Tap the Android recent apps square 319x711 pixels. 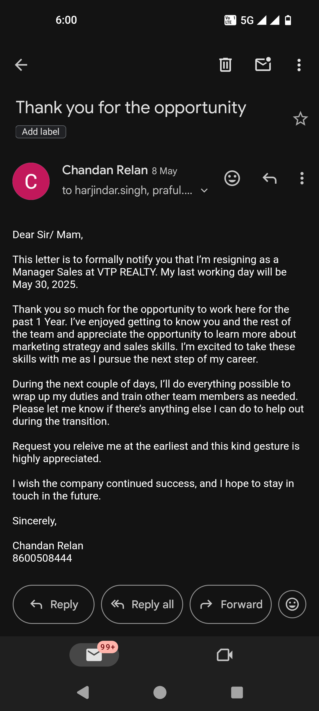click(237, 693)
